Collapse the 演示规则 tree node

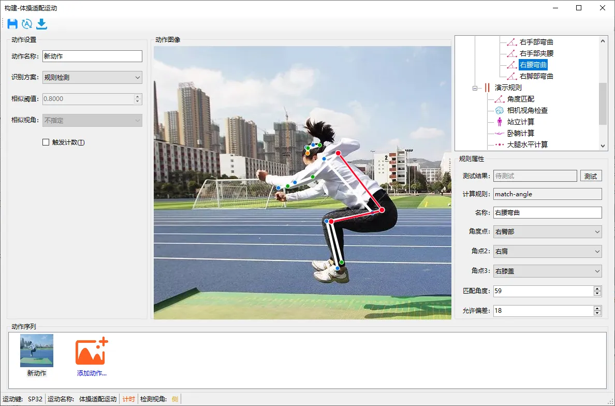[x=475, y=88]
